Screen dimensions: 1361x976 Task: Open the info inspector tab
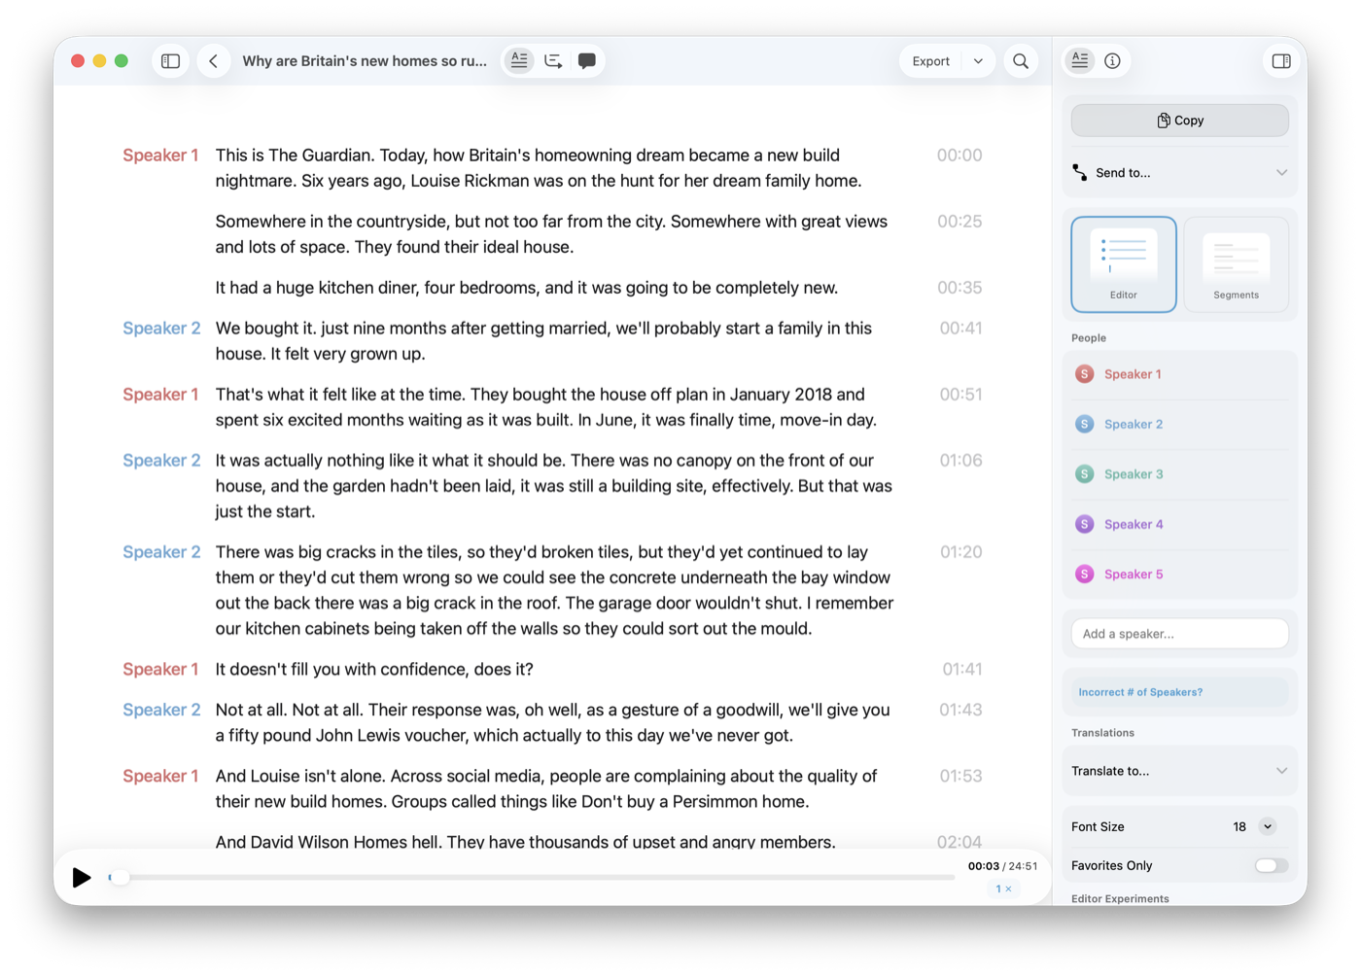tap(1113, 61)
